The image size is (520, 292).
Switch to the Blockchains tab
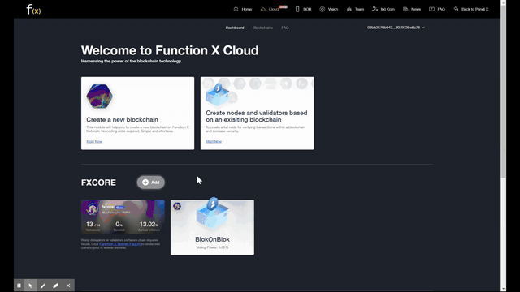click(x=262, y=28)
